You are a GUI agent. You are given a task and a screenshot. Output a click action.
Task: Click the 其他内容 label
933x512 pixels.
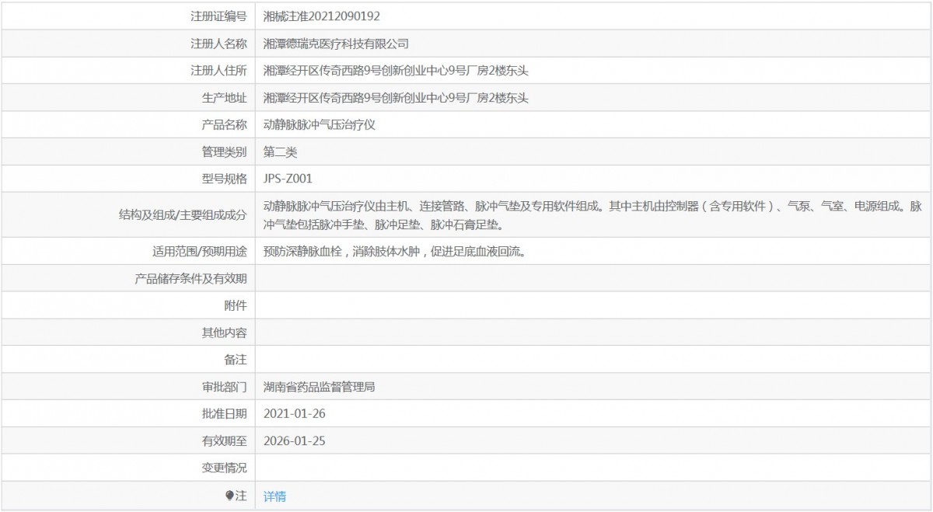click(x=224, y=333)
